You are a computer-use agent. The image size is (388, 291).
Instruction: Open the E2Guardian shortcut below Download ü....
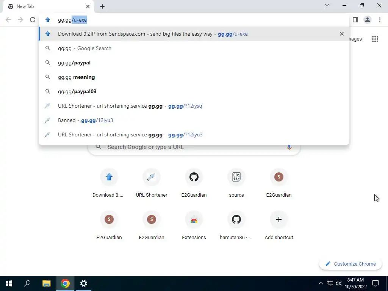(x=109, y=226)
